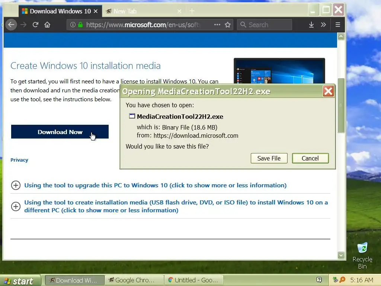Click the help question mark tray icon
The height and width of the screenshot is (286, 381).
319,280
